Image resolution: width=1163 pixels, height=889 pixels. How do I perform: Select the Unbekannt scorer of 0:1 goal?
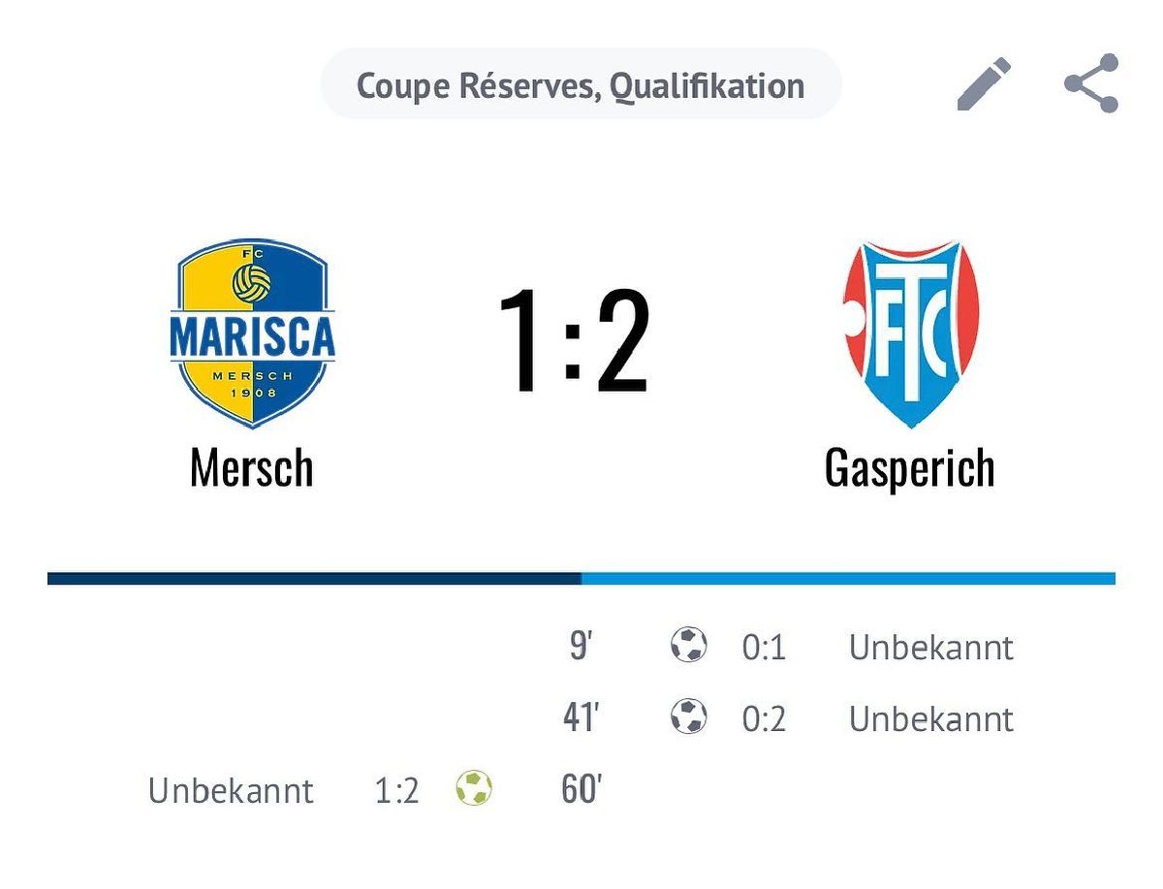[x=930, y=647]
